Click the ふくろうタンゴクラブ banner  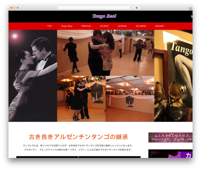pyautogui.click(x=170, y=137)
